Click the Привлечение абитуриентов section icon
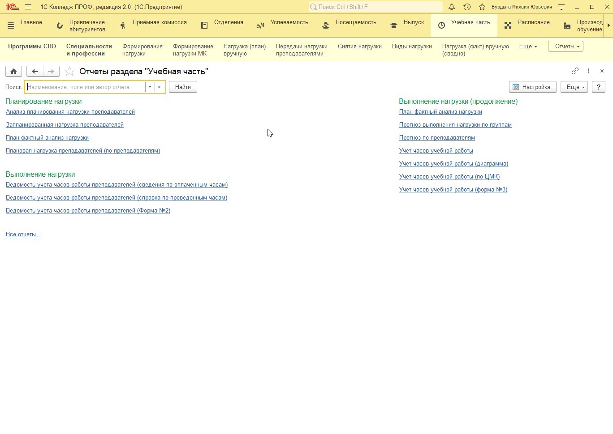Viewport: 613px width, 434px height. 60,26
